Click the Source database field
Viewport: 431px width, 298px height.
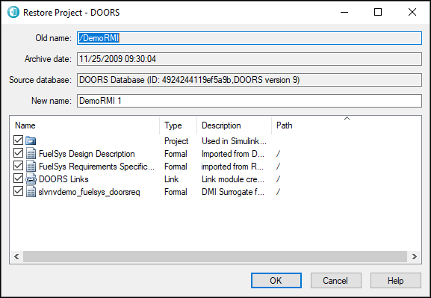(249, 80)
